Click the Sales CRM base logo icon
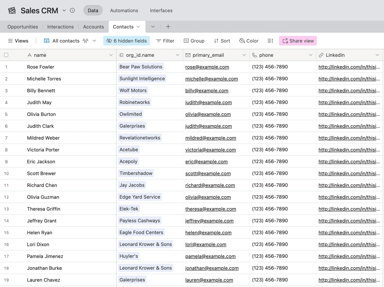 [x=12, y=10]
